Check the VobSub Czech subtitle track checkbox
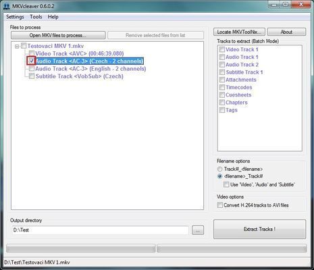Screen dimensions: 314x270 (32, 76)
